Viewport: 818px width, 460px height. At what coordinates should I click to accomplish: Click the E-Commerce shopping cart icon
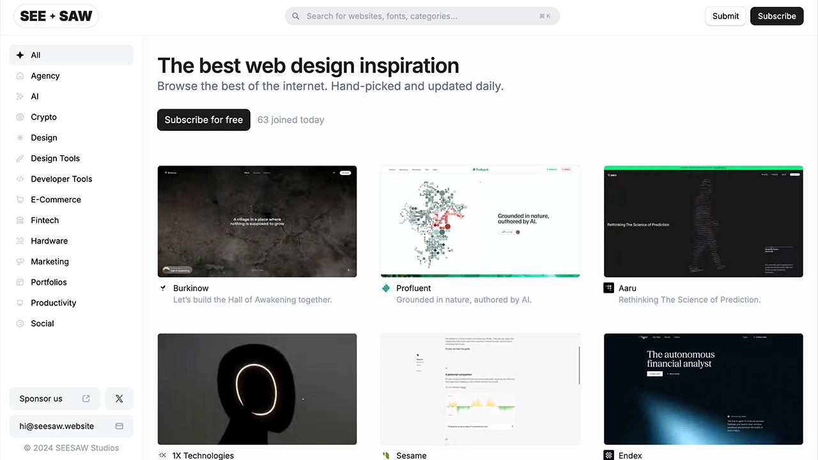(20, 199)
